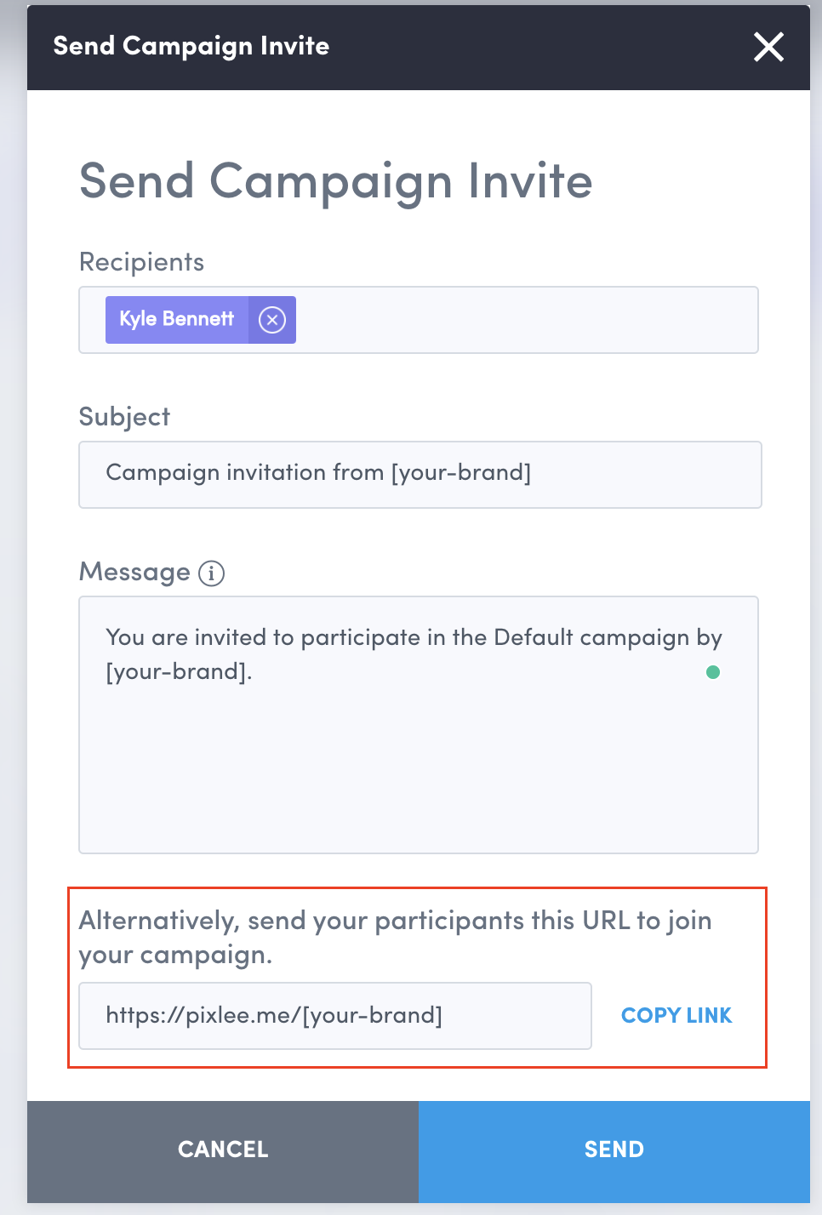Select the pixlee.me campaign URL field

pos(334,1016)
